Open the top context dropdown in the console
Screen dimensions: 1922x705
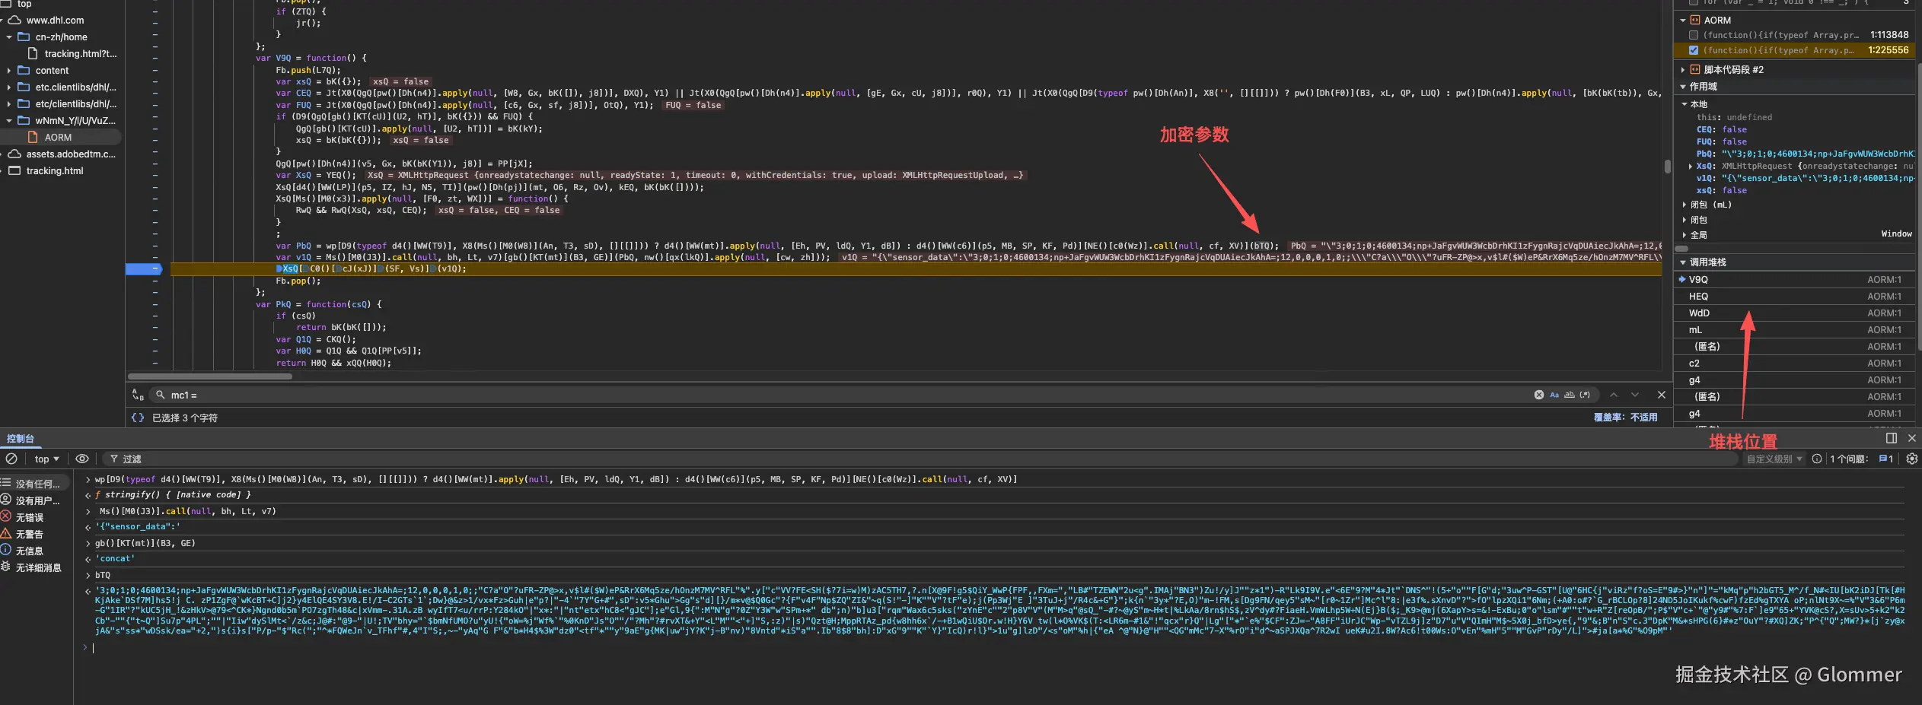46,459
